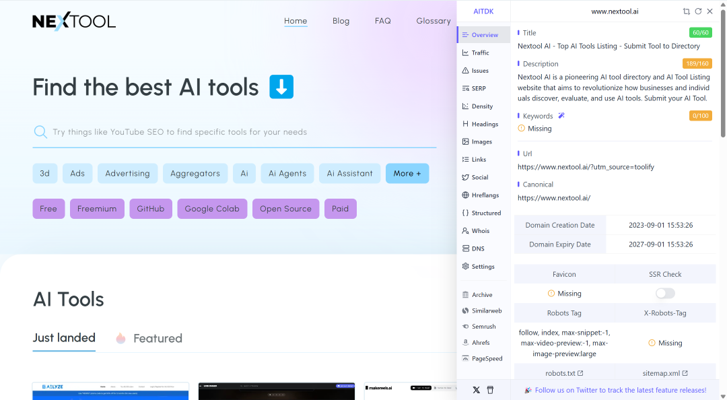
Task: Click the AITDK panel vertical scrollbar
Action: coord(722,74)
